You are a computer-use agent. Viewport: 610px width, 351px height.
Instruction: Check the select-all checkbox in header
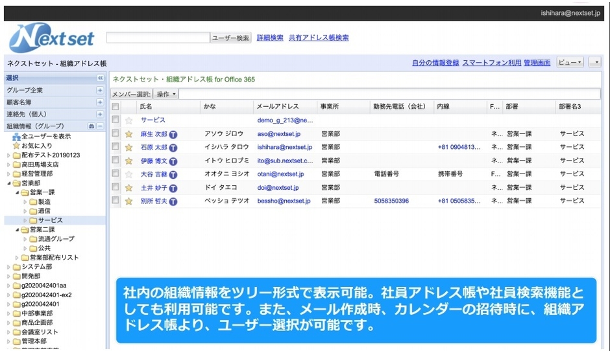[x=115, y=106]
